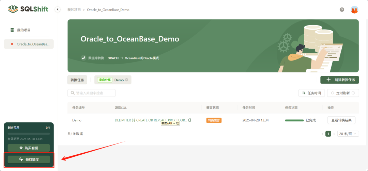Click the Oracle_to_OceanBase_Demo breadcrumb
The image size is (368, 171).
pos(108,10)
